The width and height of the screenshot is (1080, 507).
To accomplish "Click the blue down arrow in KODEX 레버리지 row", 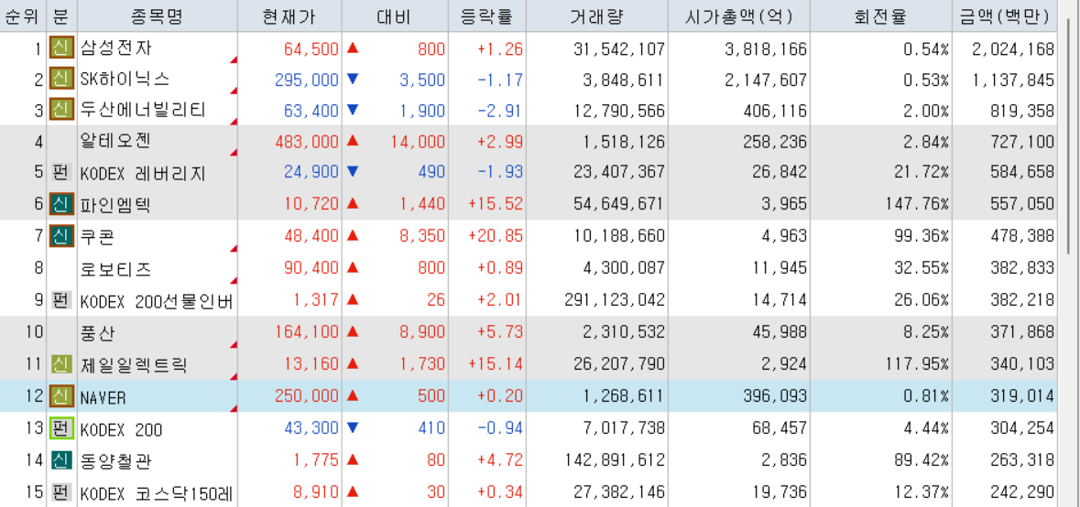I will tap(353, 172).
